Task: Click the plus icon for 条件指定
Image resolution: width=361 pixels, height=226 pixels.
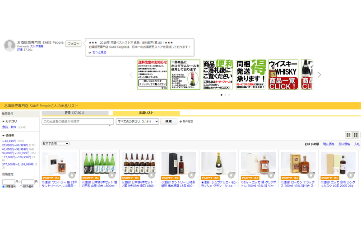Action: pyautogui.click(x=181, y=122)
